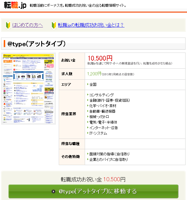The width and height of the screenshot is (187, 200).
Task: Click the red 10,500円 amount in the table
Action: click(100, 58)
